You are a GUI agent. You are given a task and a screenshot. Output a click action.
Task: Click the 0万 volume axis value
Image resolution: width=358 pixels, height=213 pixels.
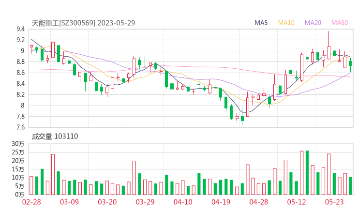19,195
